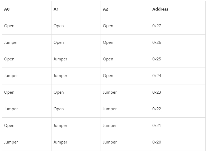Select the 0x26 address cell

[157, 42]
